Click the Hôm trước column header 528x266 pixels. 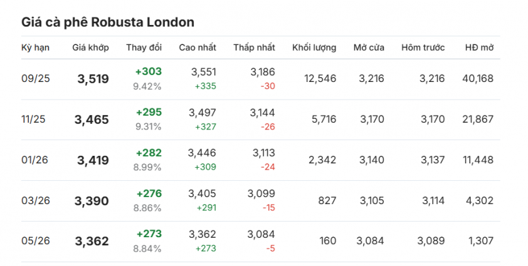pyautogui.click(x=423, y=48)
